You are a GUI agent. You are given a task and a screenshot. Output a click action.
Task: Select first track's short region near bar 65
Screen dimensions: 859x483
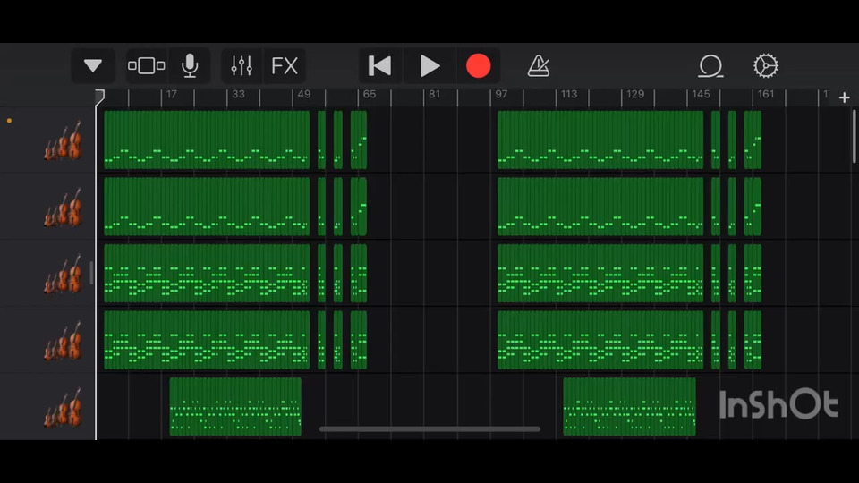pos(359,140)
